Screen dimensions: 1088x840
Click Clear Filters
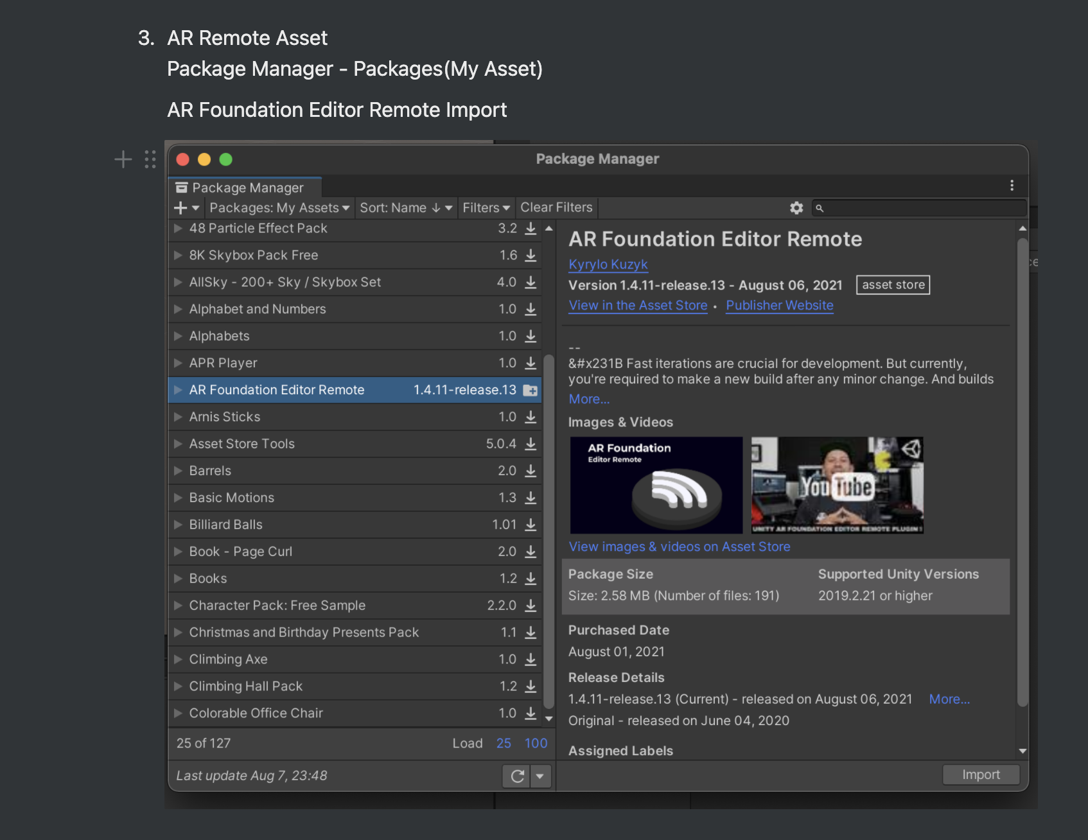(x=556, y=208)
